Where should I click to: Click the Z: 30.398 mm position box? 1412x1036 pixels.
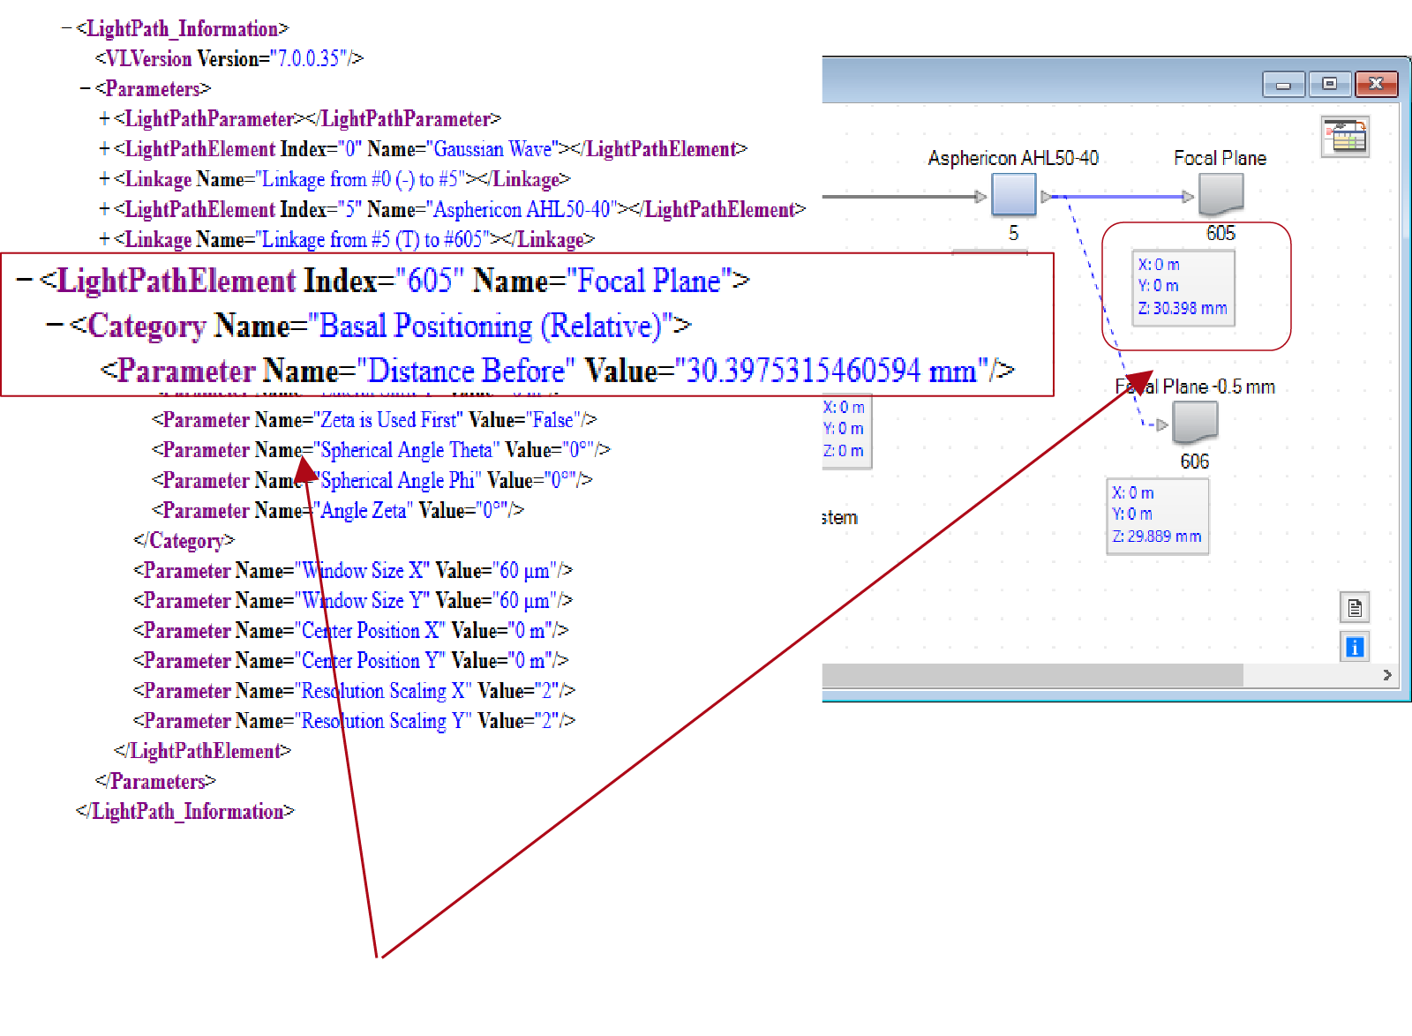(1183, 288)
